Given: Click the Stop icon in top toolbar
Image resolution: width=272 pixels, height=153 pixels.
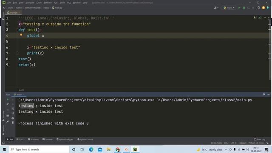Looking at the screenshot, I should point(253,8).
